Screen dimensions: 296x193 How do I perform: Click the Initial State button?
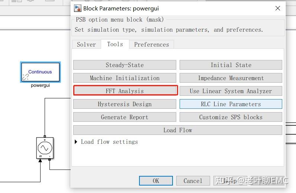231,65
